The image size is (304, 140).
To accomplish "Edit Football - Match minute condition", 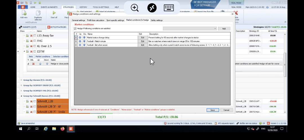I will tap(143, 41).
